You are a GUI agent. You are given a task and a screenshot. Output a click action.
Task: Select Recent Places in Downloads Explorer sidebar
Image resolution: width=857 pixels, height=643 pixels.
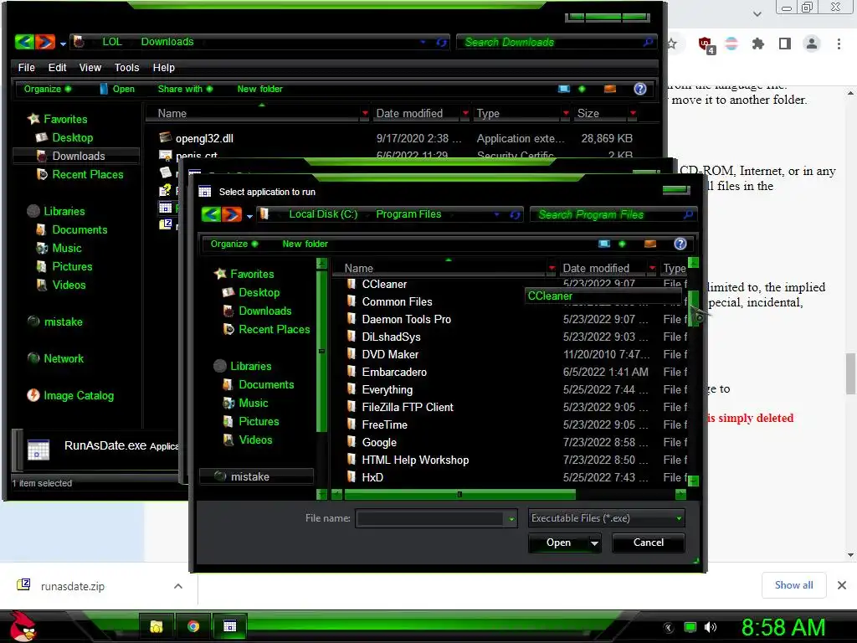(x=87, y=174)
